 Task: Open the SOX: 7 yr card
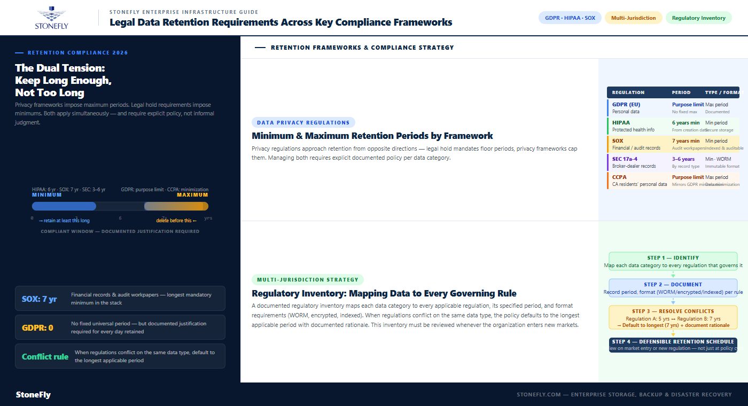(x=120, y=299)
